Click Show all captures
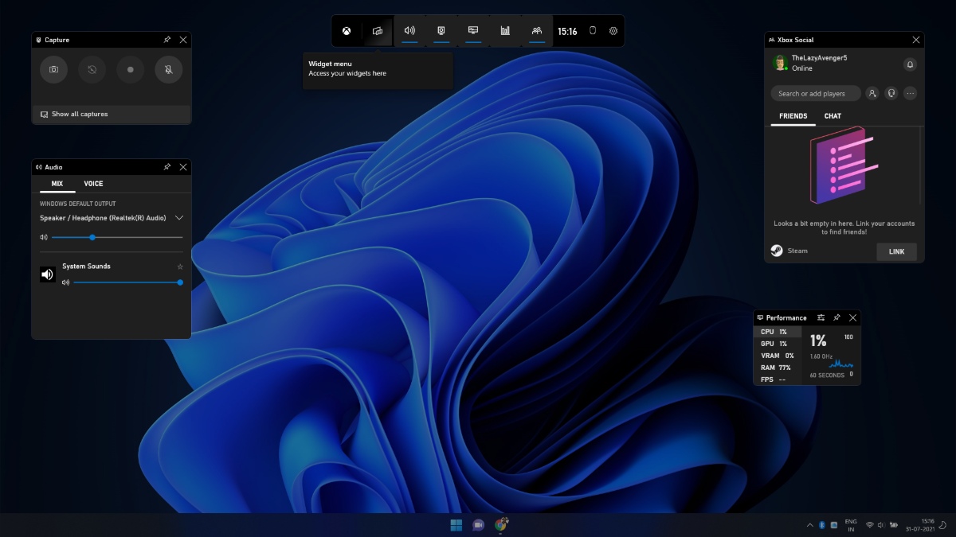This screenshot has height=537, width=956. coord(79,115)
